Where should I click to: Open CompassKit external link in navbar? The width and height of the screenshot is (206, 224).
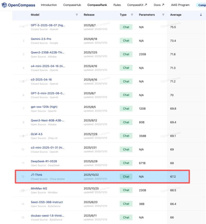click(137, 5)
